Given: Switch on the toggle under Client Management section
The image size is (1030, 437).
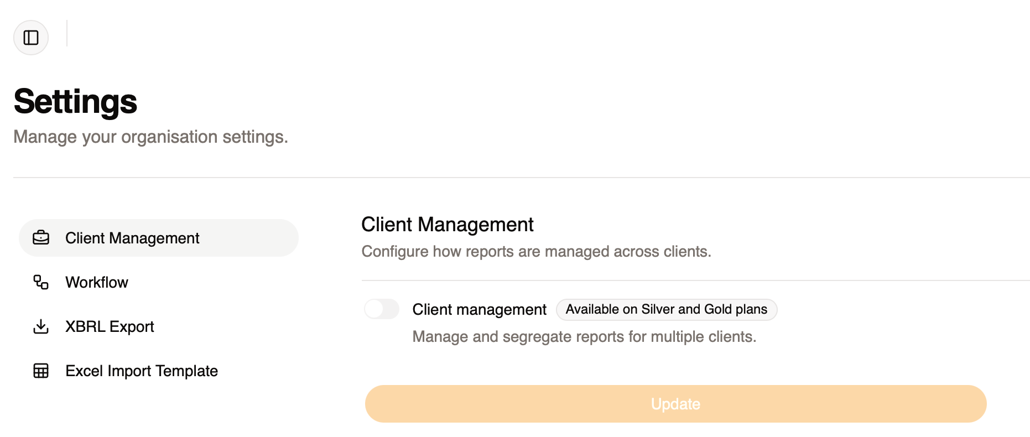Looking at the screenshot, I should pyautogui.click(x=382, y=309).
